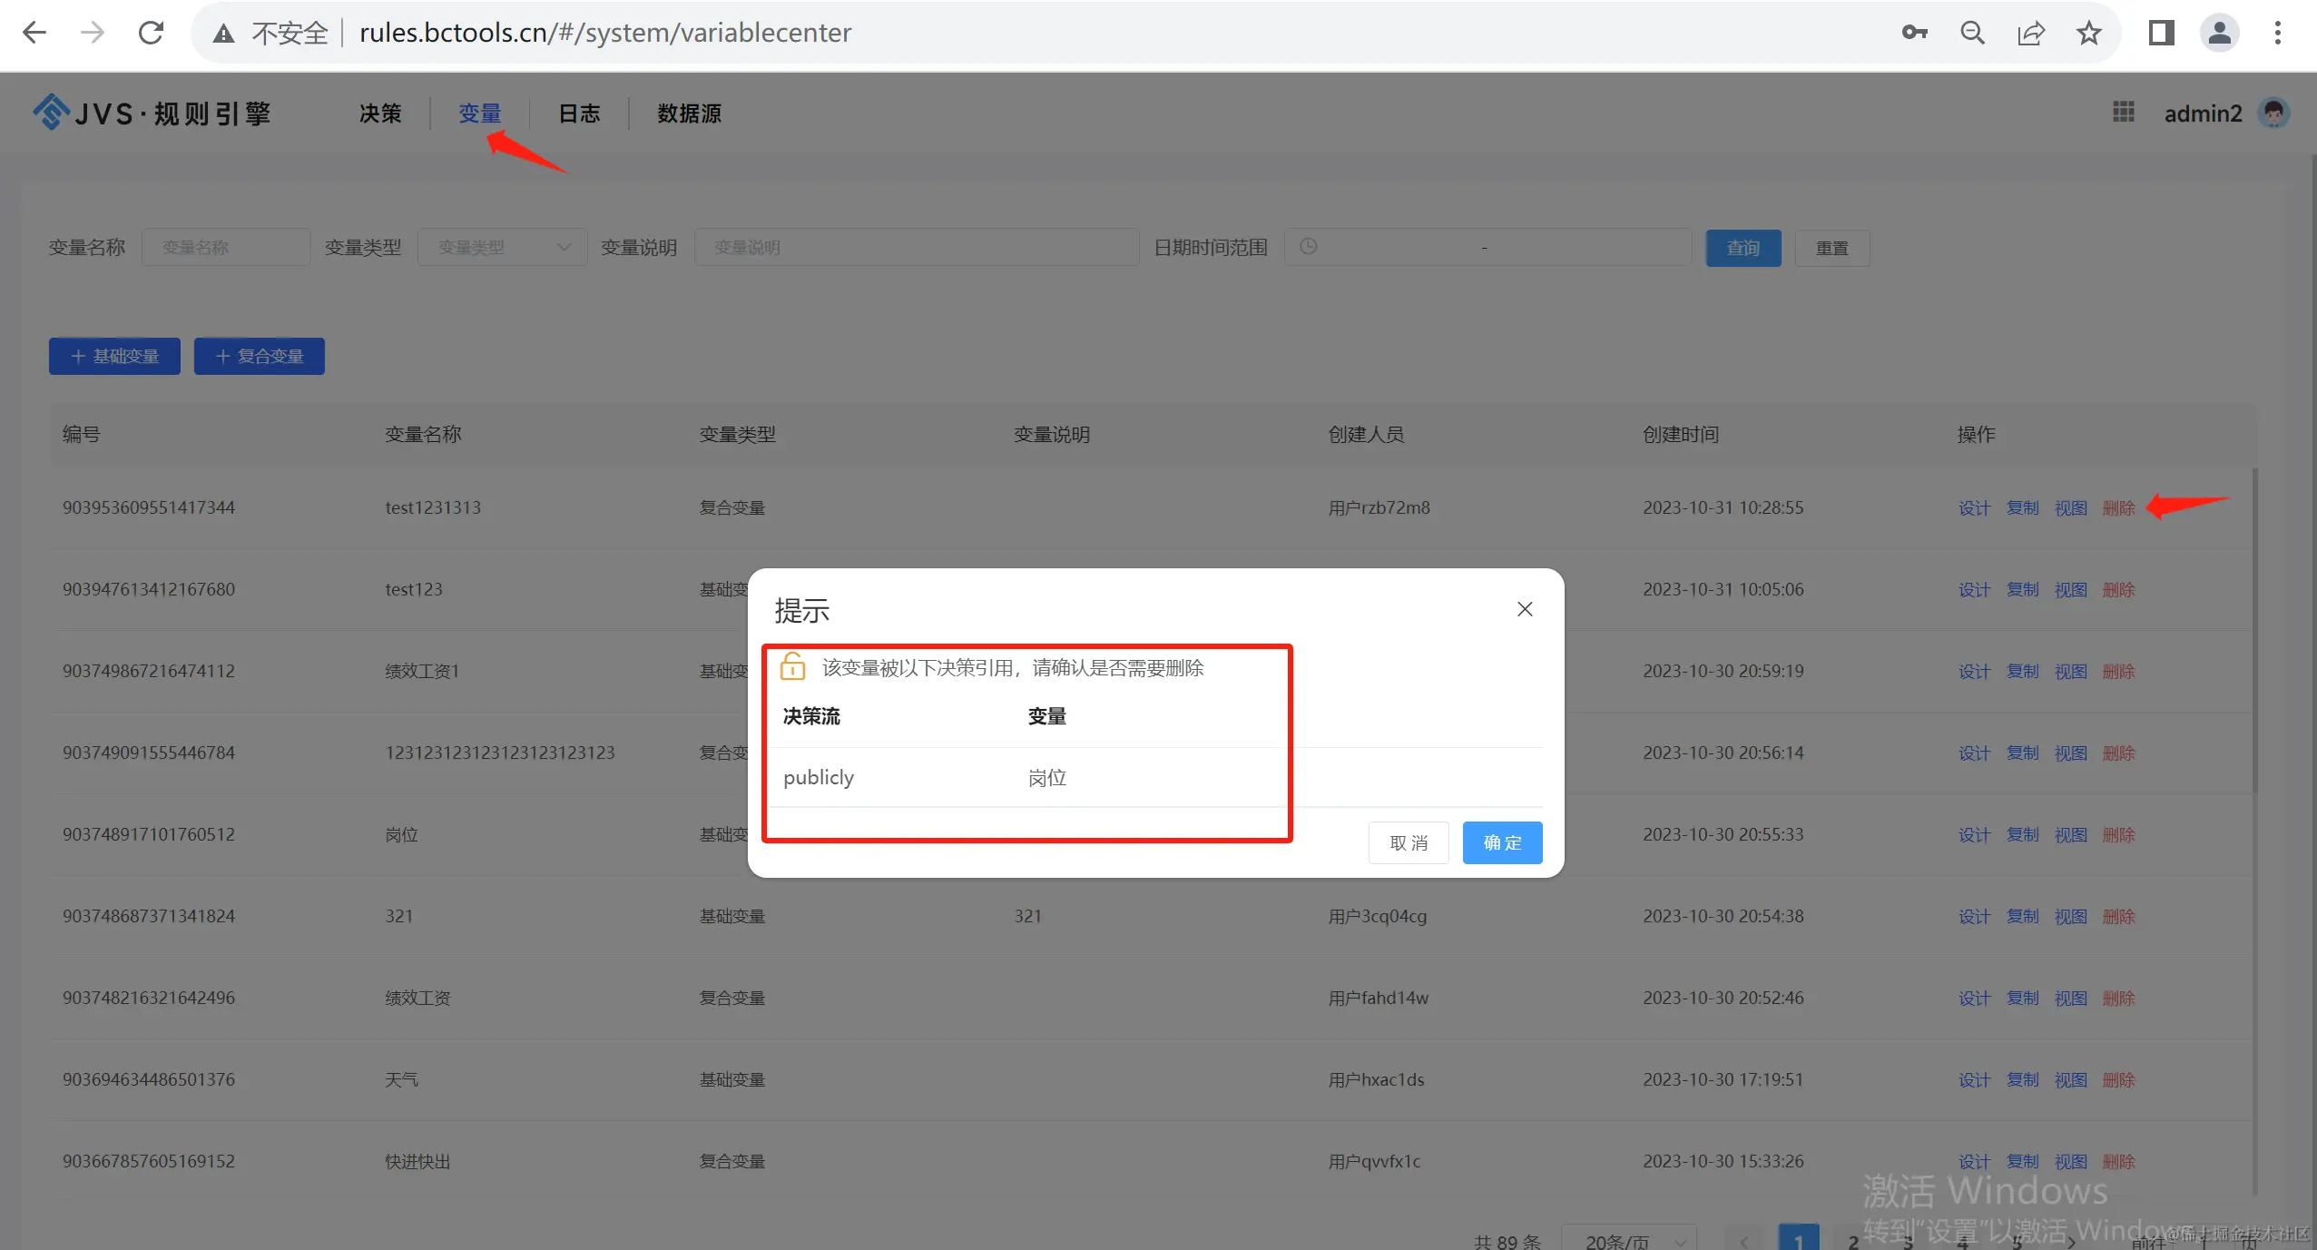Toggle the browser side panel icon
The height and width of the screenshot is (1250, 2317).
pyautogui.click(x=2161, y=33)
